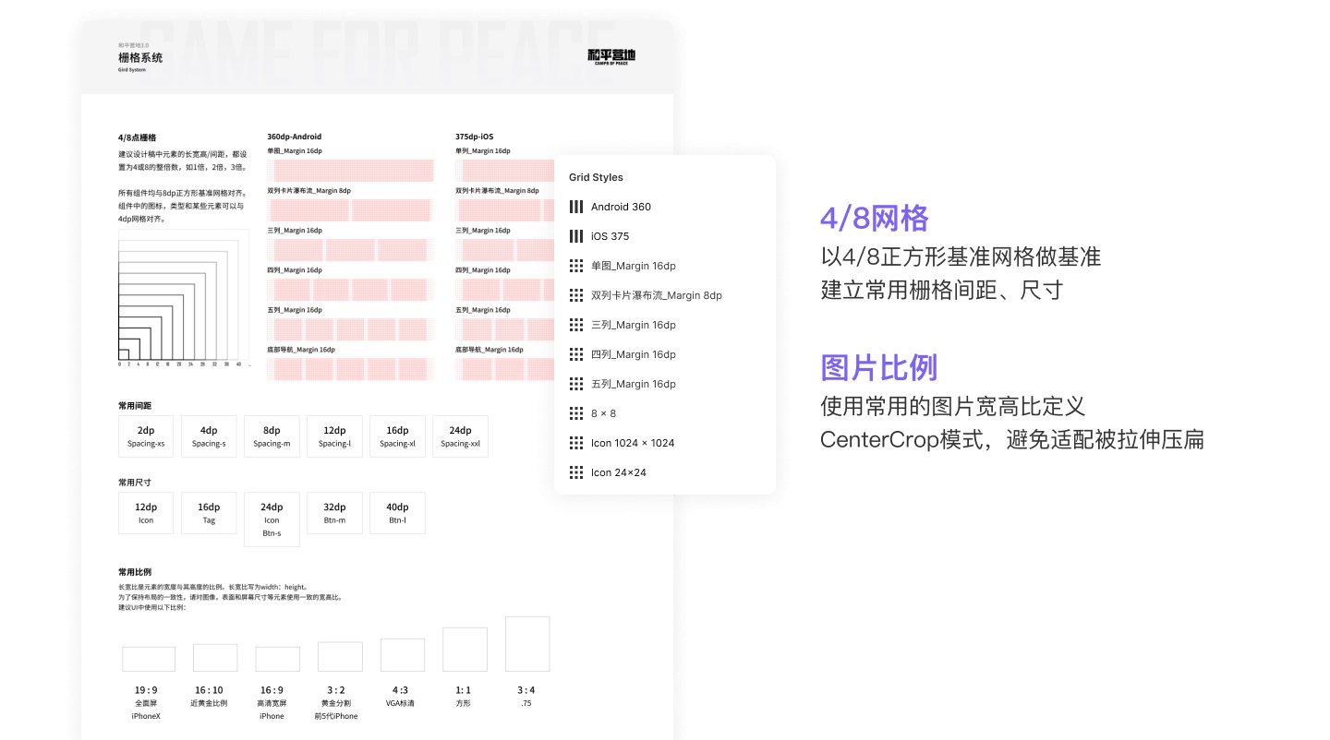1330x740 pixels.
Task: Click the 2dp Spacing-xs card
Action: 146,436
